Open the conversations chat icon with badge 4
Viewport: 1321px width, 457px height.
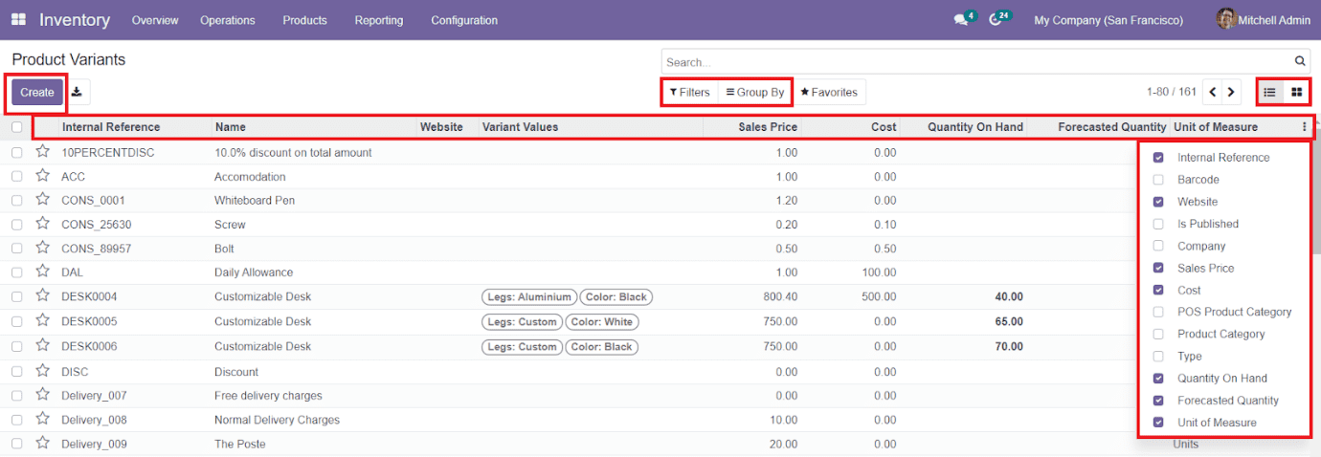point(962,20)
